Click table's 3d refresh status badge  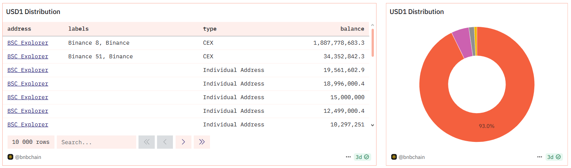pos(362,157)
